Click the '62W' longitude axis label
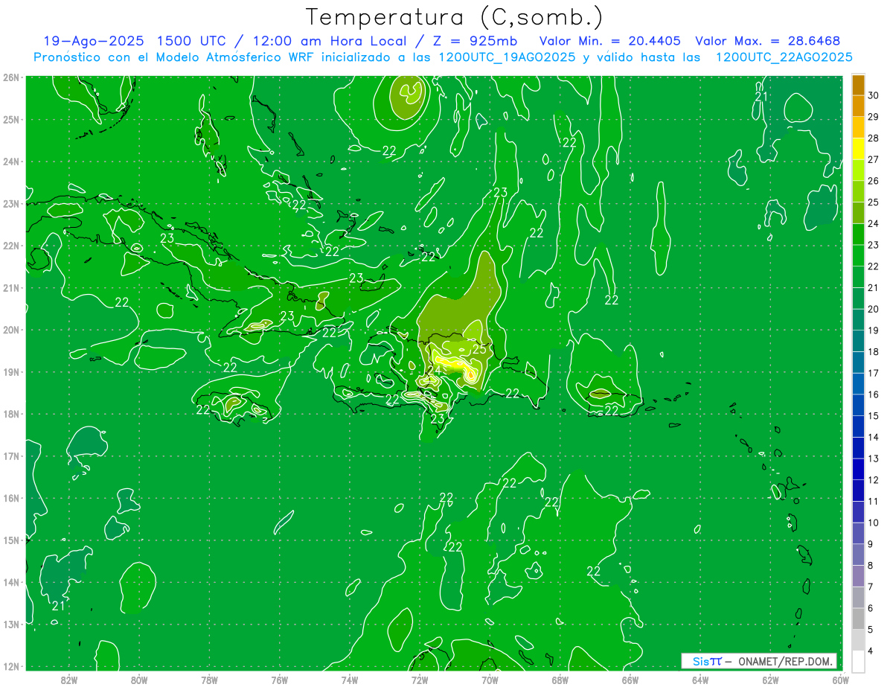 pos(770,680)
